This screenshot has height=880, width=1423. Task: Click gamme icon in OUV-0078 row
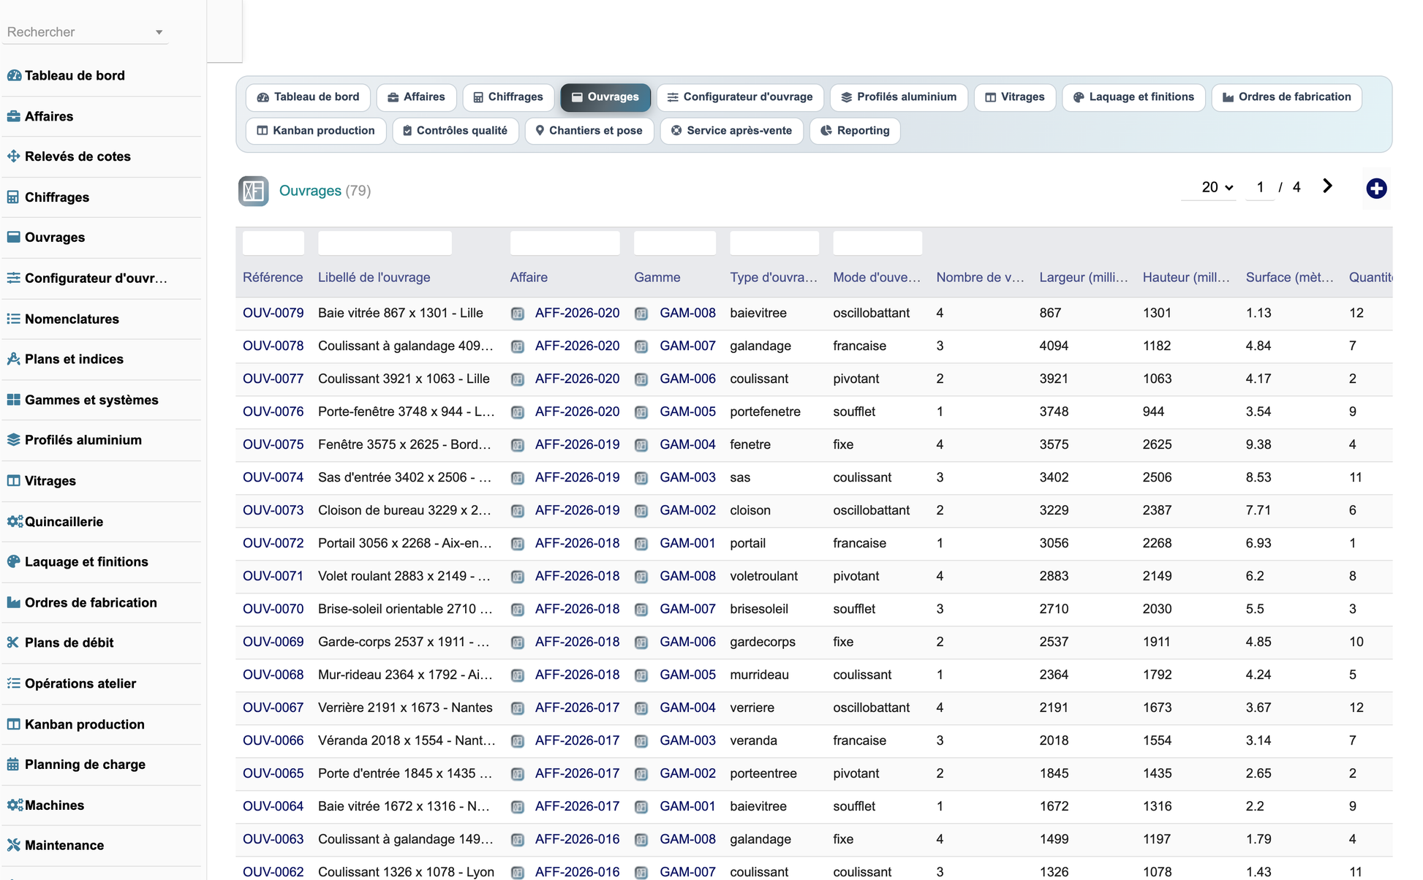tap(641, 346)
